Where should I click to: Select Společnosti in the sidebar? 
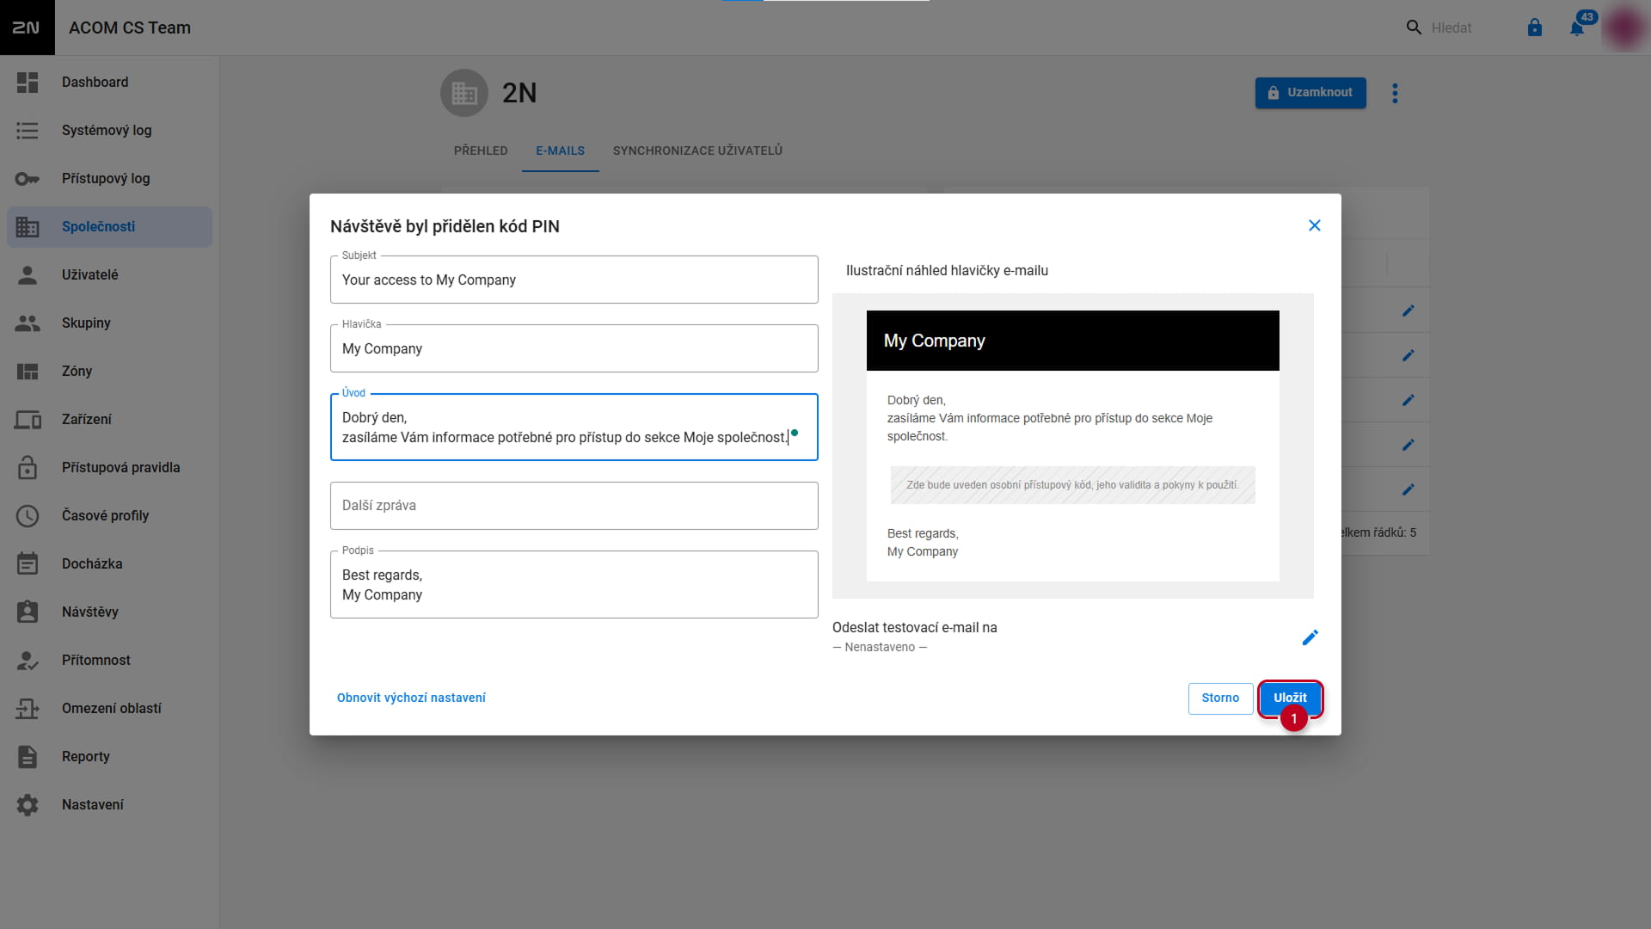[x=109, y=227]
